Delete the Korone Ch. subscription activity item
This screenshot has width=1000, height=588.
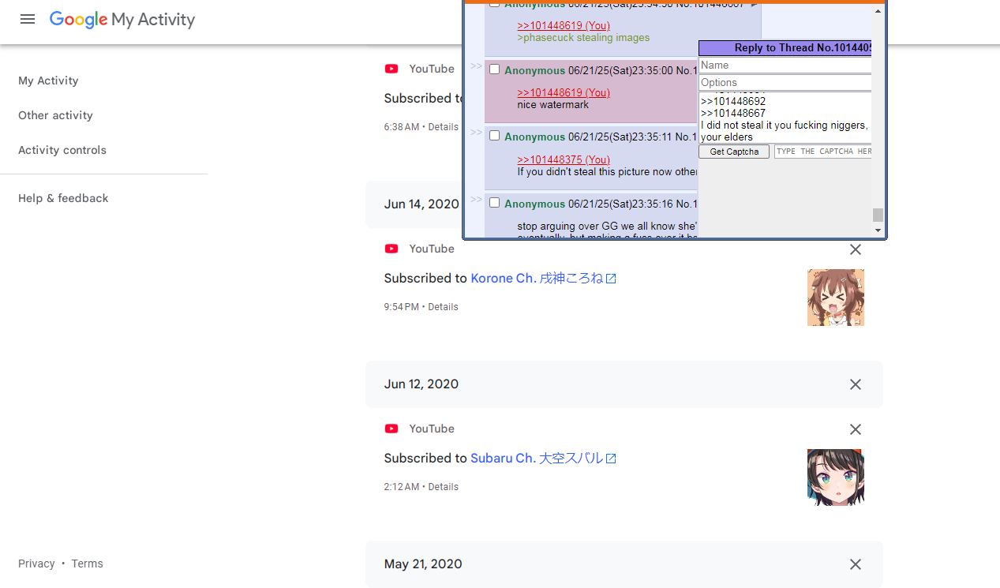coord(856,249)
